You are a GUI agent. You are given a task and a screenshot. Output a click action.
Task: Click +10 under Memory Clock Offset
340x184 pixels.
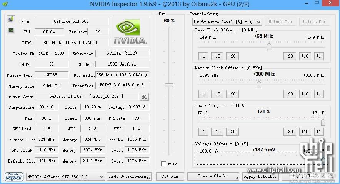tap(305, 94)
